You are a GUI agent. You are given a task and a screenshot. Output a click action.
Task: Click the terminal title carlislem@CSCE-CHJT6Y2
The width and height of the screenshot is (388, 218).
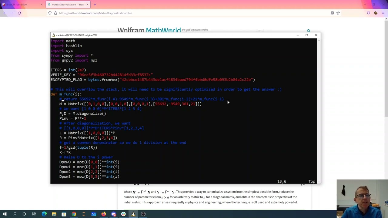(x=77, y=35)
